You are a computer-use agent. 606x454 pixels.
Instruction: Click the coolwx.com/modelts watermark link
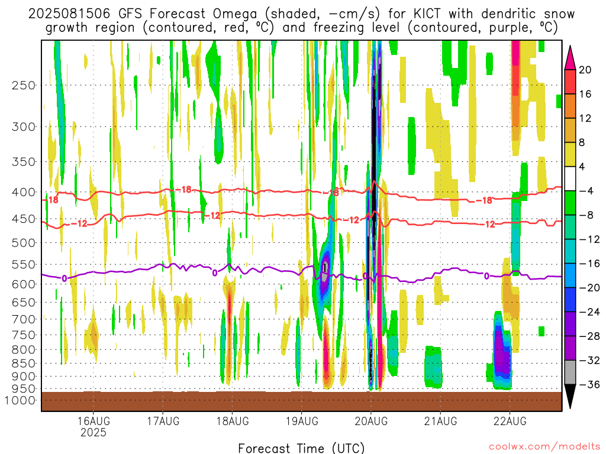pos(544,447)
